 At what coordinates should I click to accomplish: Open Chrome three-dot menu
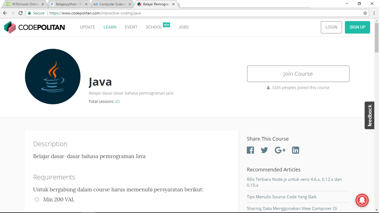[374, 13]
